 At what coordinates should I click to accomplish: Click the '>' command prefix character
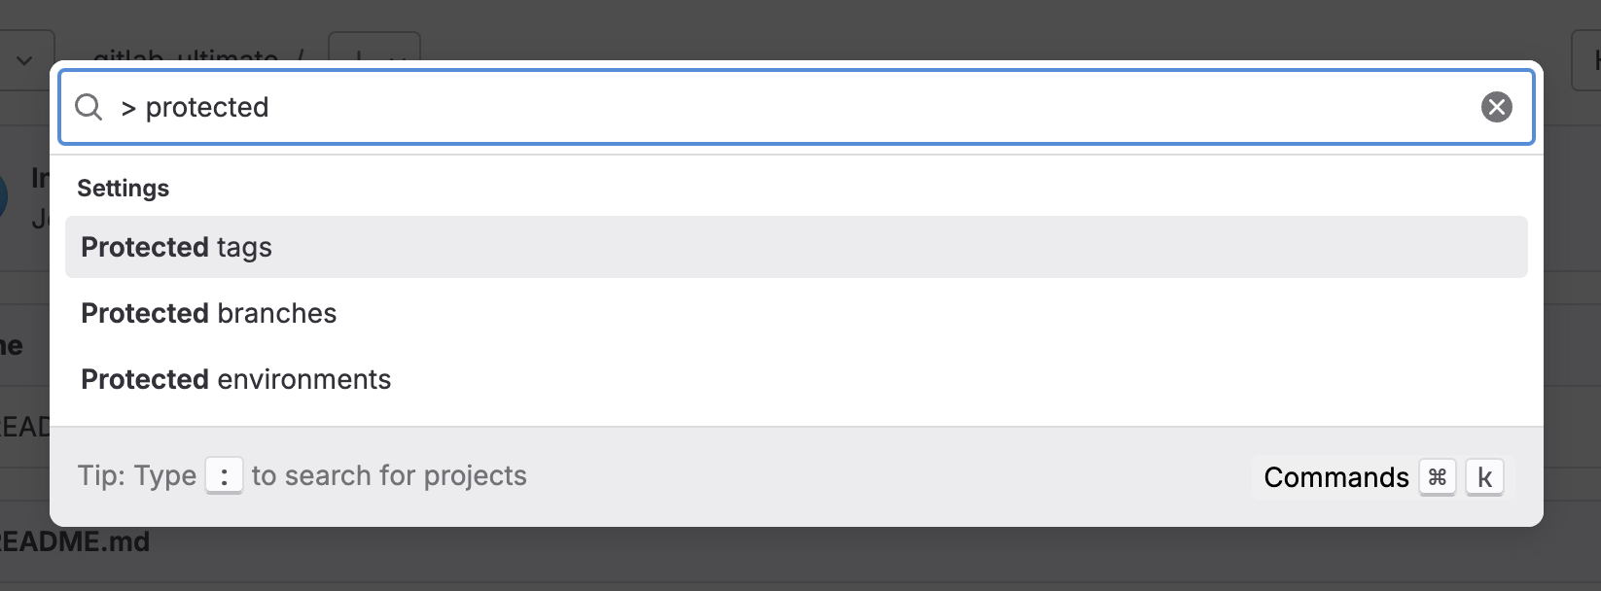[128, 108]
